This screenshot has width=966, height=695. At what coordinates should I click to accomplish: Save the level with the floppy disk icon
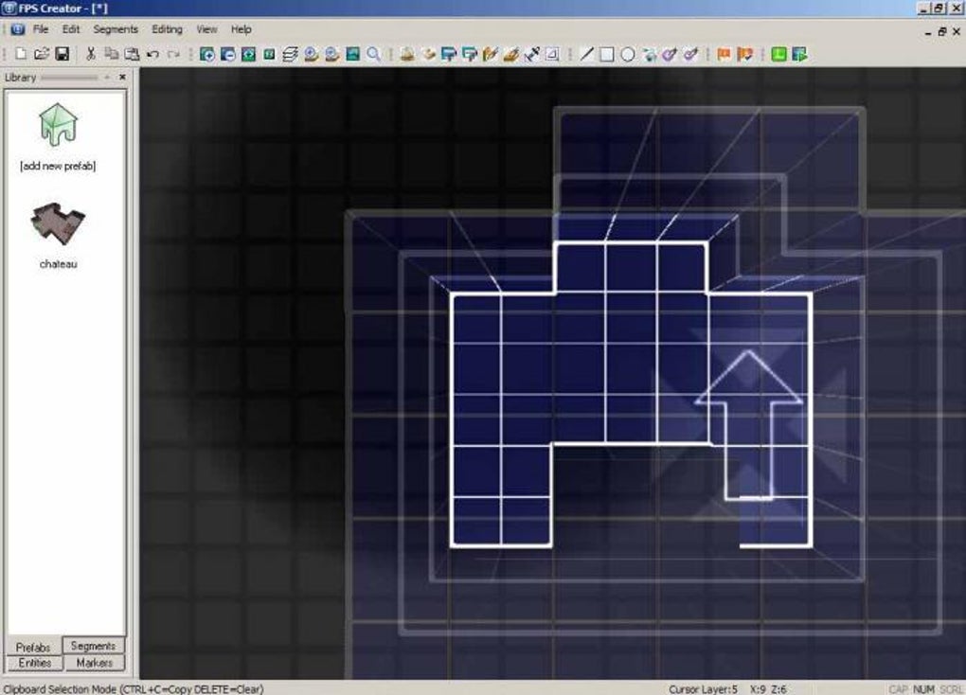click(63, 54)
